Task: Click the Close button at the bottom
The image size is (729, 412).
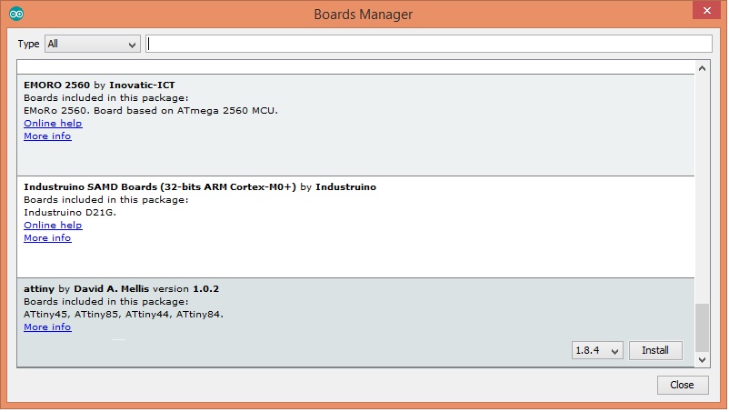Action: coord(683,385)
